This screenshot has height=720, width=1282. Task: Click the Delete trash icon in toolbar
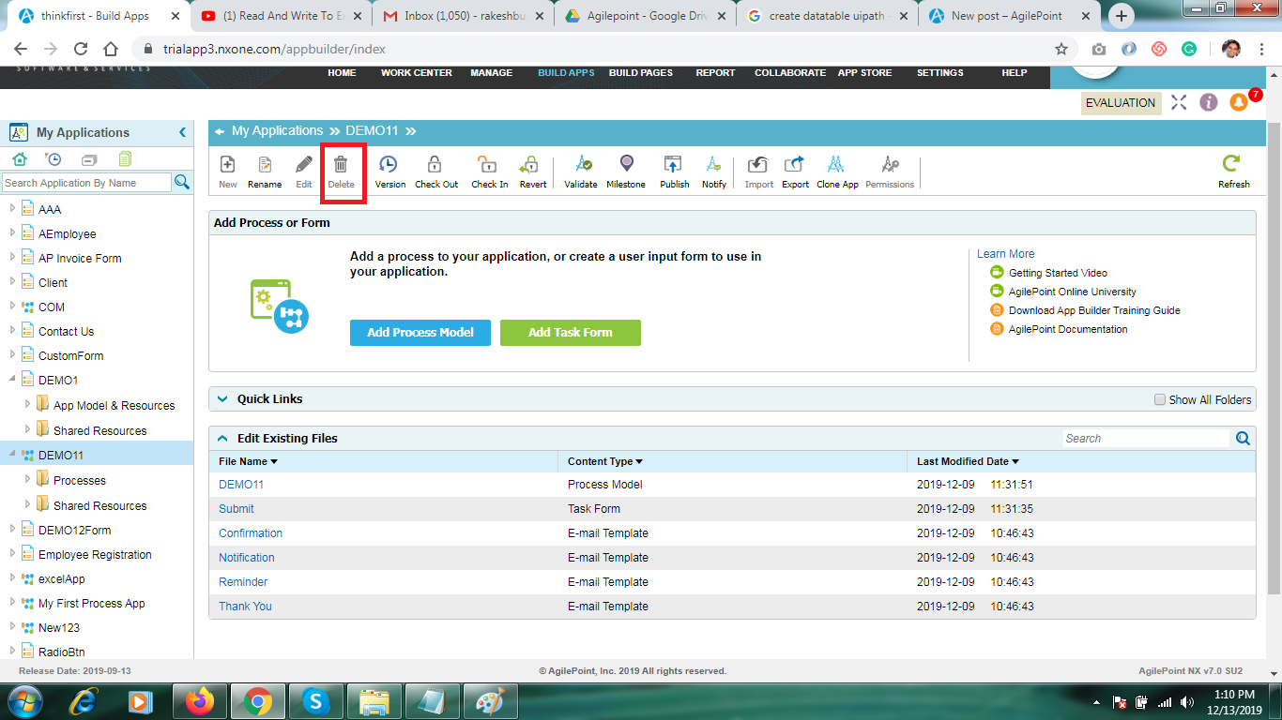[x=341, y=165]
